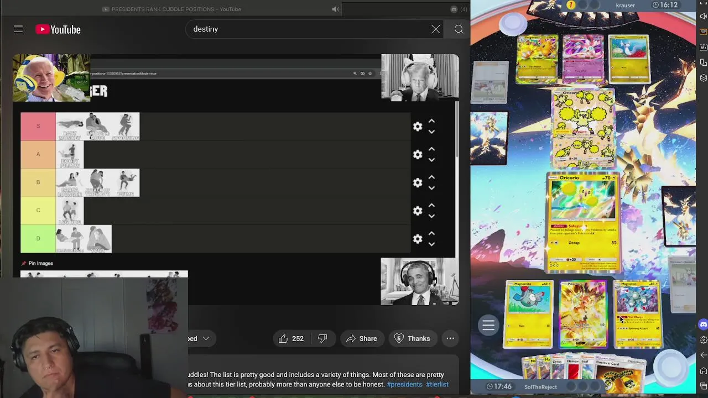The image size is (708, 398).
Task: Move A tier row up
Action: pyautogui.click(x=431, y=149)
